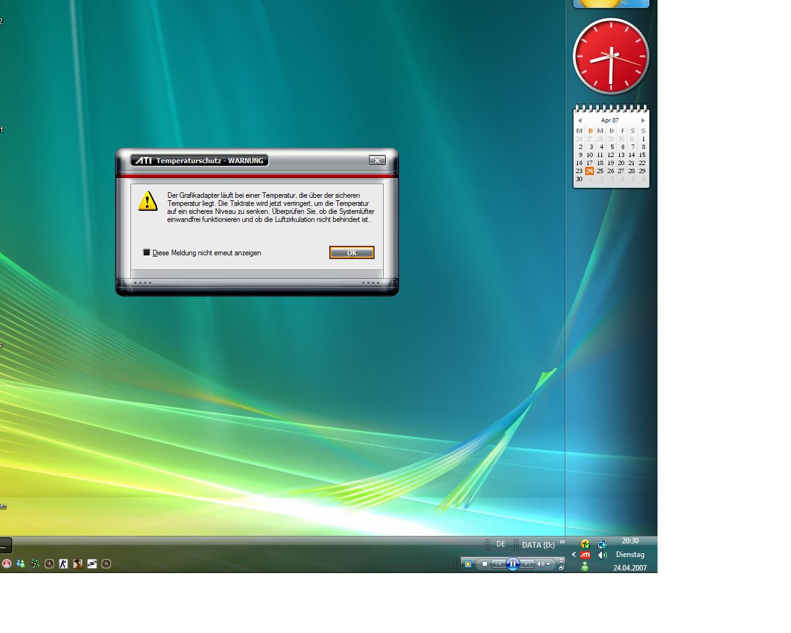Click the DE language bar indicator
Image resolution: width=791 pixels, height=633 pixels.
pos(501,544)
